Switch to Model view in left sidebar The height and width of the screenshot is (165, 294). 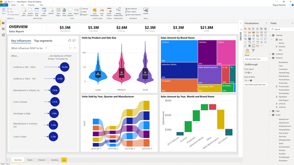click(3, 35)
